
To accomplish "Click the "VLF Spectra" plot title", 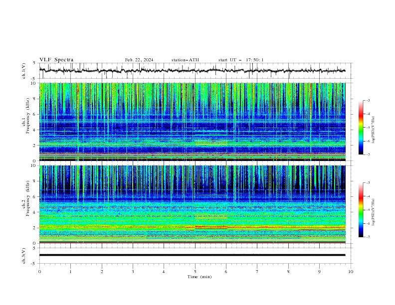I will coord(56,60).
